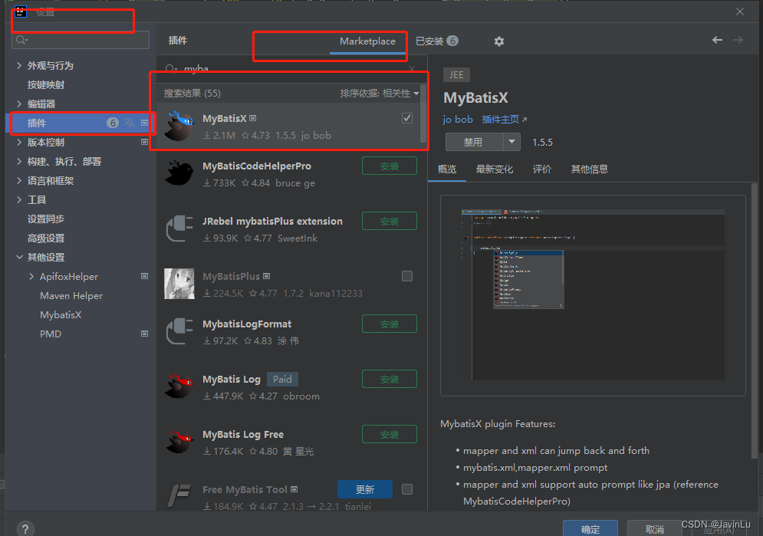This screenshot has width=763, height=536.
Task: Open the 其他信息 tab
Action: 589,169
